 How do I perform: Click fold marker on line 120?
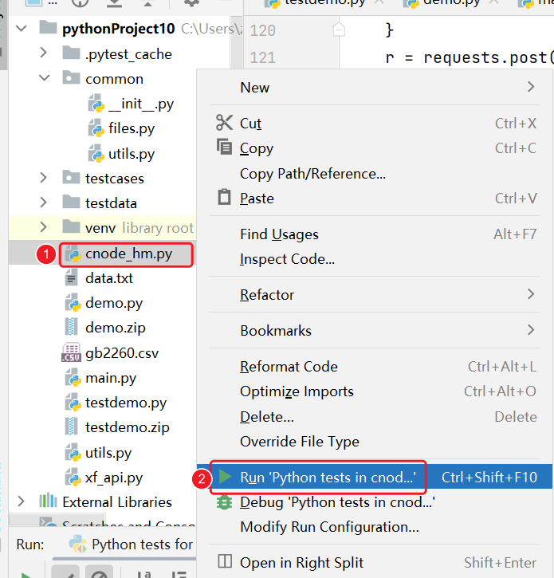coord(339,29)
